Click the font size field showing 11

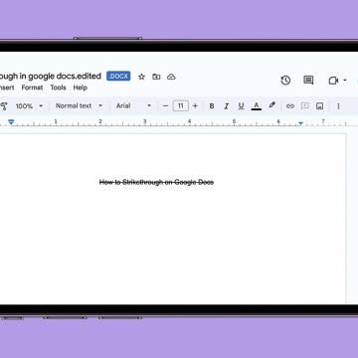pos(181,106)
